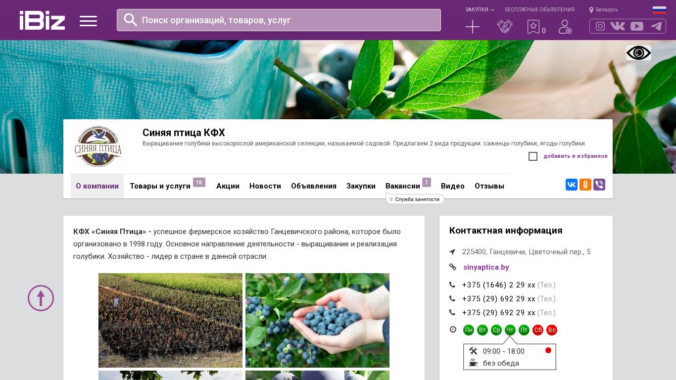The height and width of the screenshot is (380, 676).
Task: Open the handshake partners icon
Action: (505, 27)
